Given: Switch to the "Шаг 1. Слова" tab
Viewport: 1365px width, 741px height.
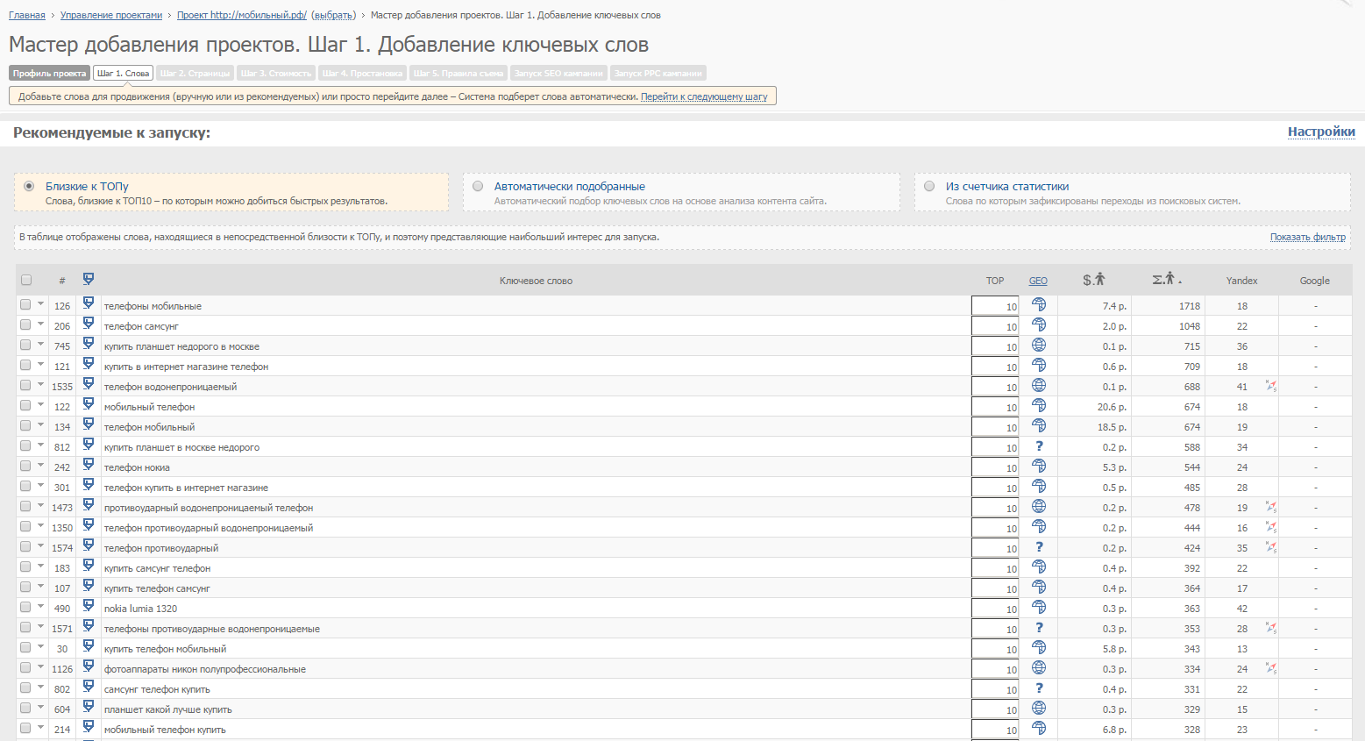Looking at the screenshot, I should pyautogui.click(x=124, y=74).
